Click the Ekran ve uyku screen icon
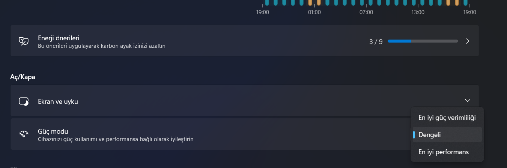 click(x=24, y=101)
